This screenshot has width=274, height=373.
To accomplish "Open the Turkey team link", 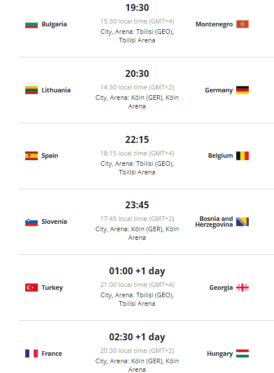I will tap(52, 287).
